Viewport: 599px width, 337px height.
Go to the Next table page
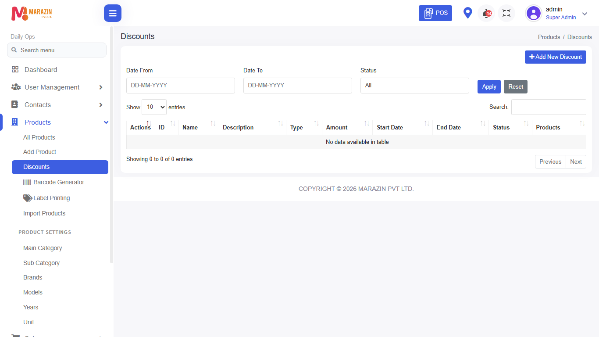click(576, 161)
